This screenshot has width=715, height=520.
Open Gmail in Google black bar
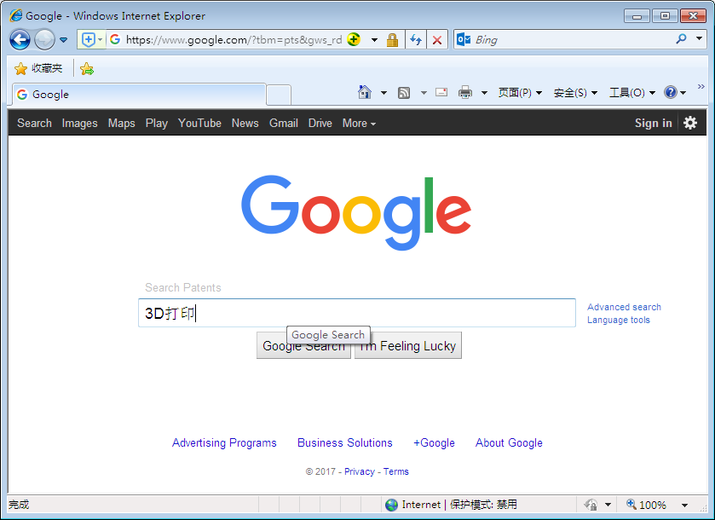[284, 123]
